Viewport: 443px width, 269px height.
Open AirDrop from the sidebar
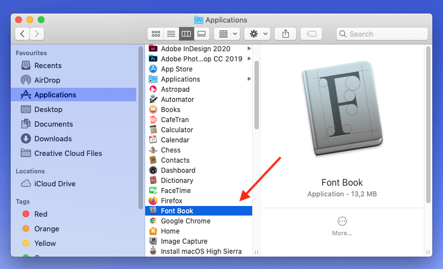click(47, 80)
